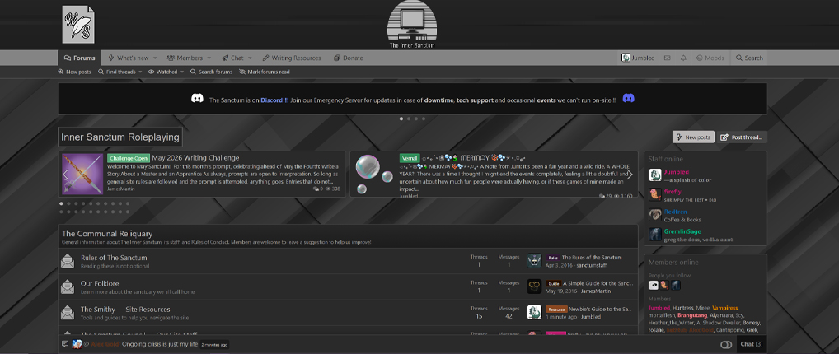Select fourth dot under Discord banner
This screenshot has width=839, height=354.
(424, 119)
